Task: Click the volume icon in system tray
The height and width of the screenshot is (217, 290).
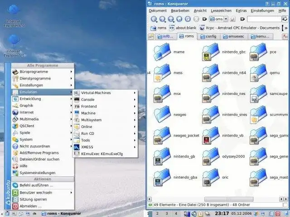Action: pos(194,214)
